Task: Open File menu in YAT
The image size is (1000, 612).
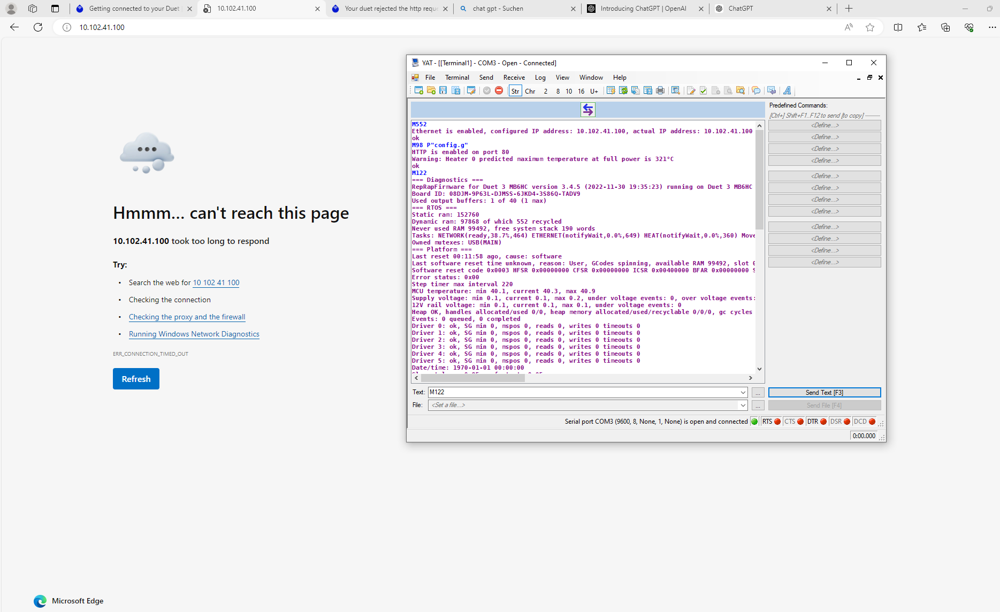Action: [430, 78]
